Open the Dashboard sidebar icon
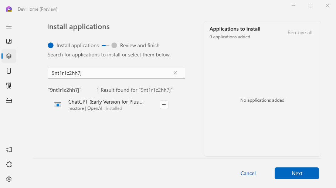 pos(9,41)
